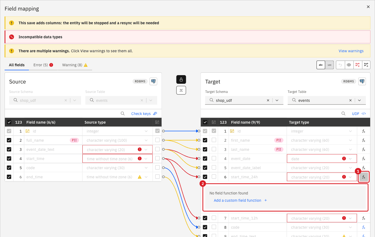Click the undo arrow icon in toolbar
The image size is (375, 237).
pos(340,65)
